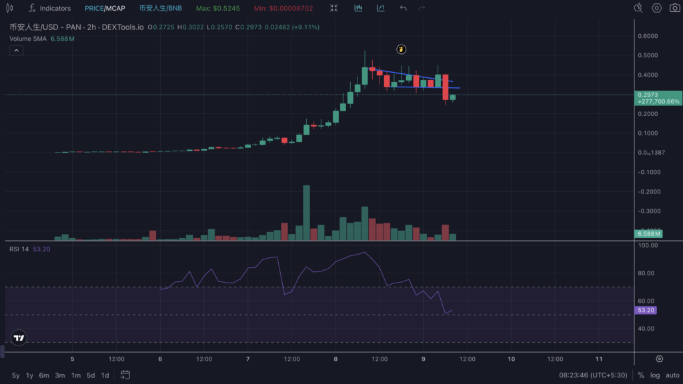Open the go-to-date calendar icon
This screenshot has height=384, width=683.
point(125,375)
